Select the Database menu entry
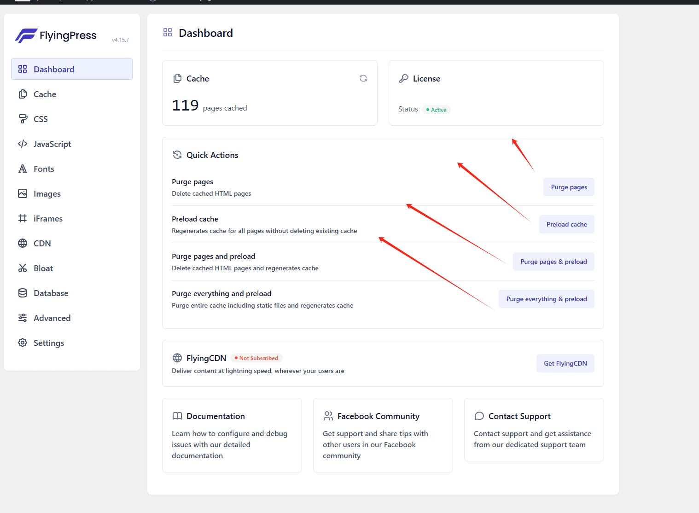Viewport: 699px width, 513px height. (72, 293)
